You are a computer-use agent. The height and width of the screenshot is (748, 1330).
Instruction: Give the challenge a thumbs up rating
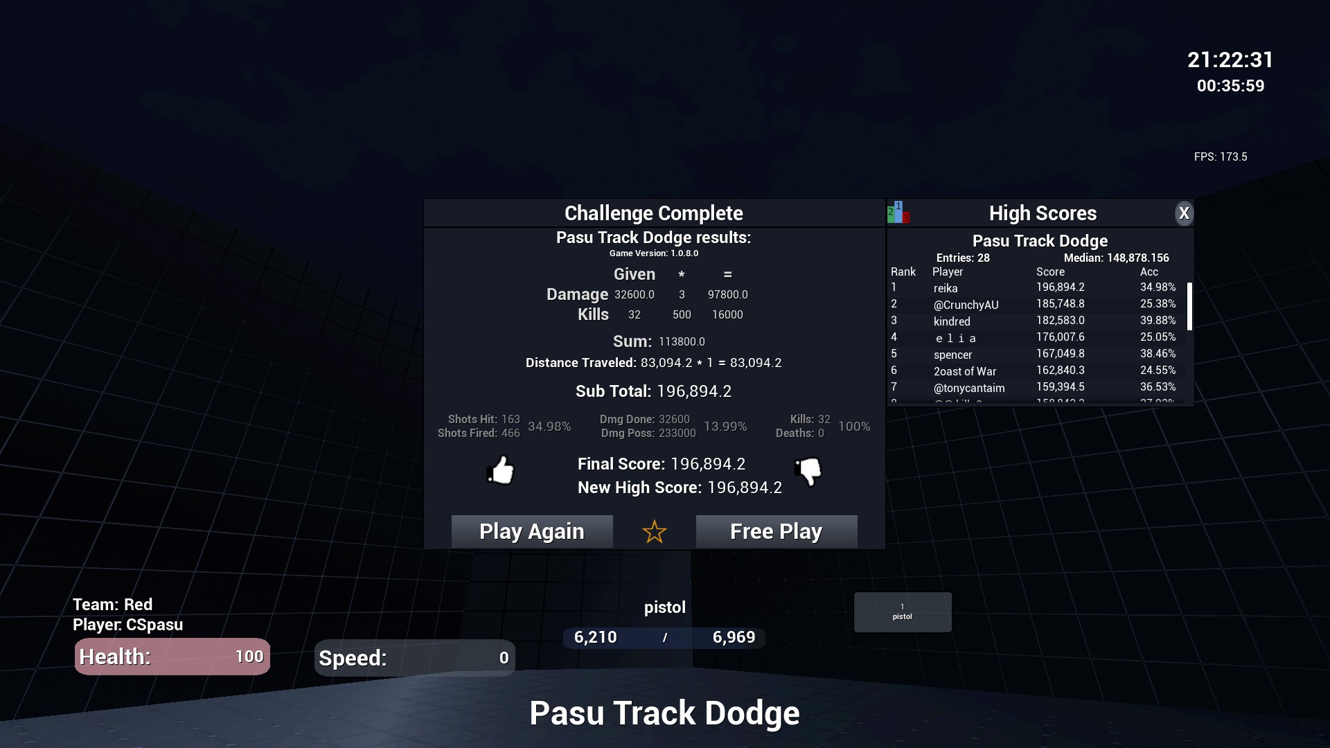tap(502, 471)
